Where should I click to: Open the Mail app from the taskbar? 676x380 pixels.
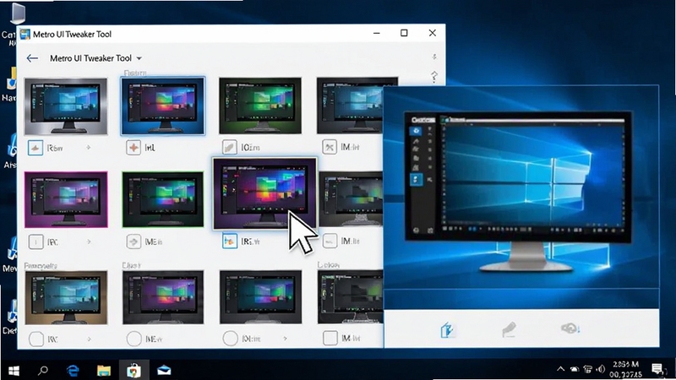(x=164, y=370)
